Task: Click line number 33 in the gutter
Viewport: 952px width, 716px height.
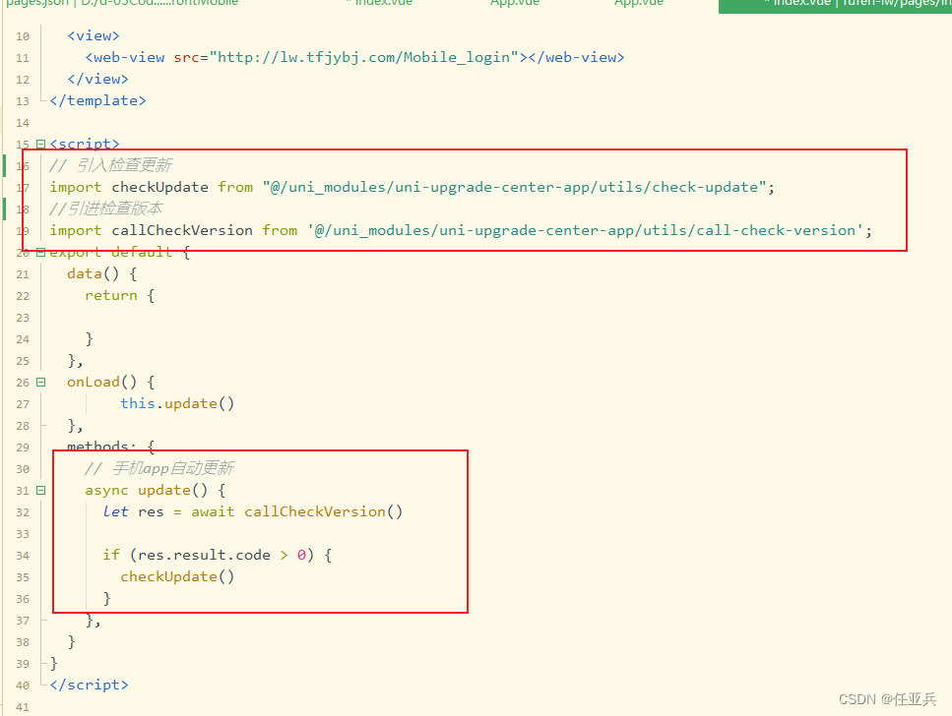Action: [23, 534]
